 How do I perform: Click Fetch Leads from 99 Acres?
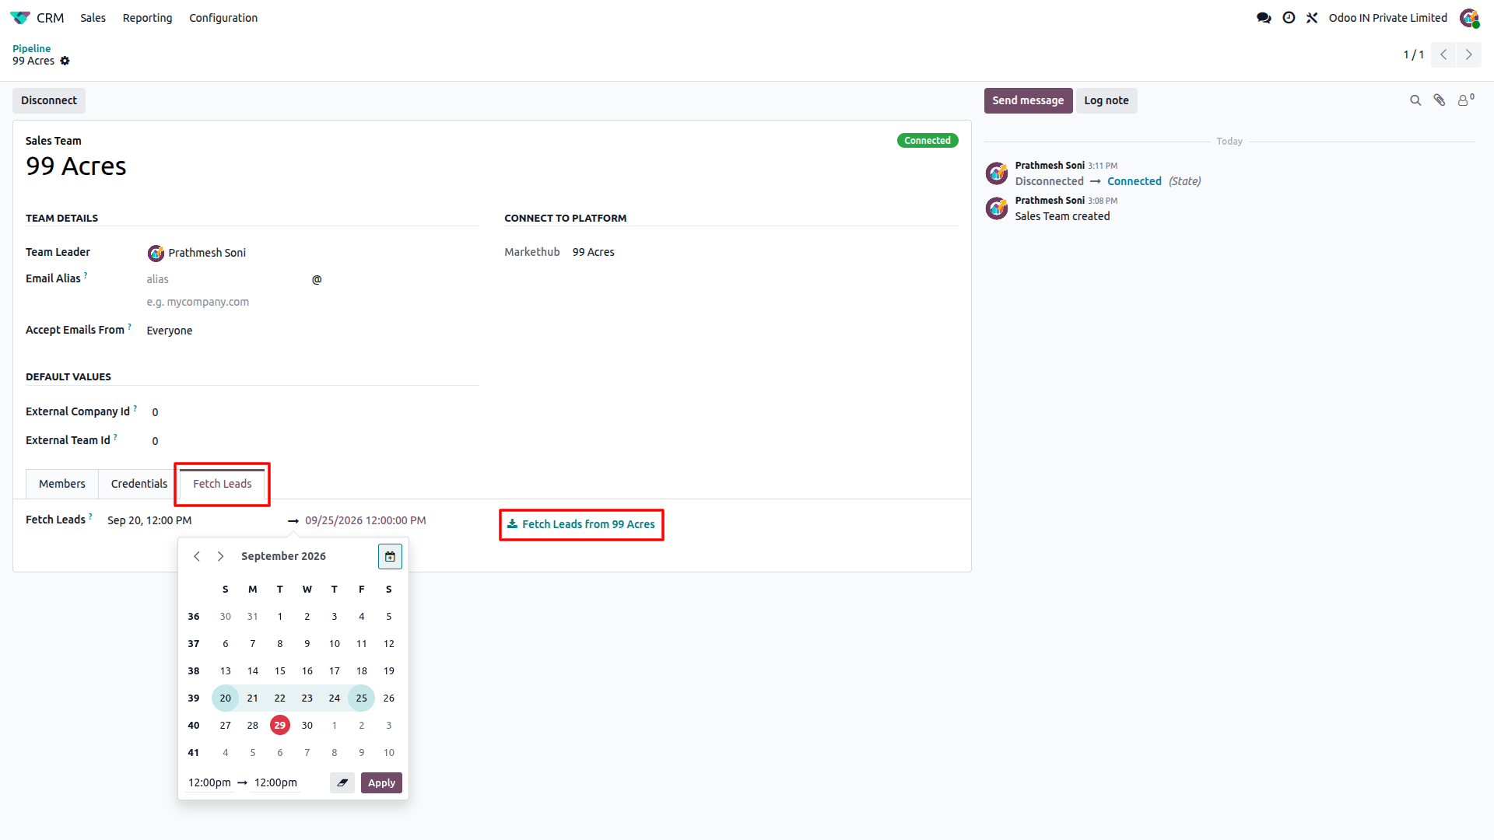(x=581, y=524)
